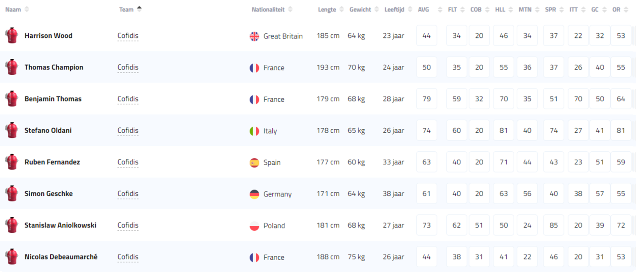This screenshot has height=272, width=636.
Task: Click the Germany flag icon
Action: [254, 194]
